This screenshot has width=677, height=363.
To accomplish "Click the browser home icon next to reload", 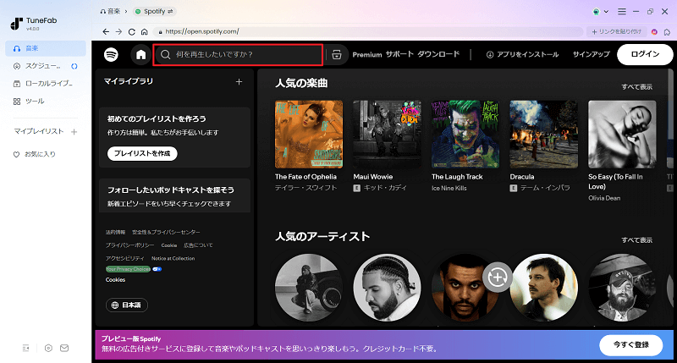I will point(144,31).
